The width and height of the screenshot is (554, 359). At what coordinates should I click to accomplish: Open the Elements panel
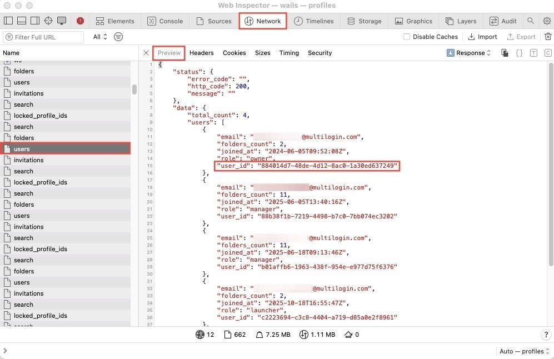tap(115, 21)
